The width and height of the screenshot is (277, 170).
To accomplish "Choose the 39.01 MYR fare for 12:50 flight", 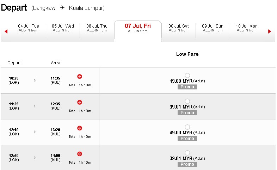I will pyautogui.click(x=187, y=153).
